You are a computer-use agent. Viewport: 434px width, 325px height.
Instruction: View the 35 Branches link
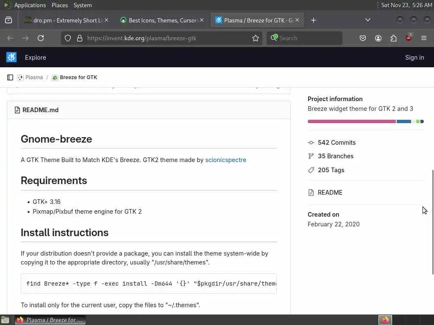pyautogui.click(x=336, y=156)
